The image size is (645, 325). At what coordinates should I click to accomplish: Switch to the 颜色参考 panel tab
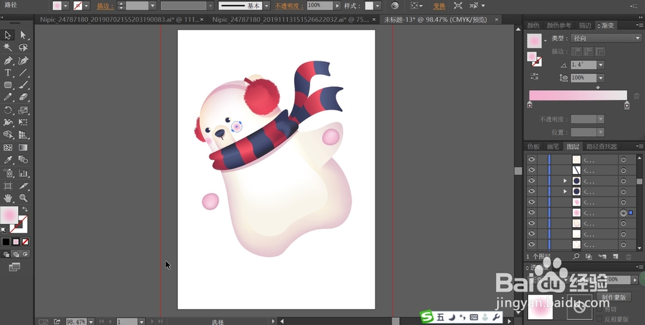559,26
